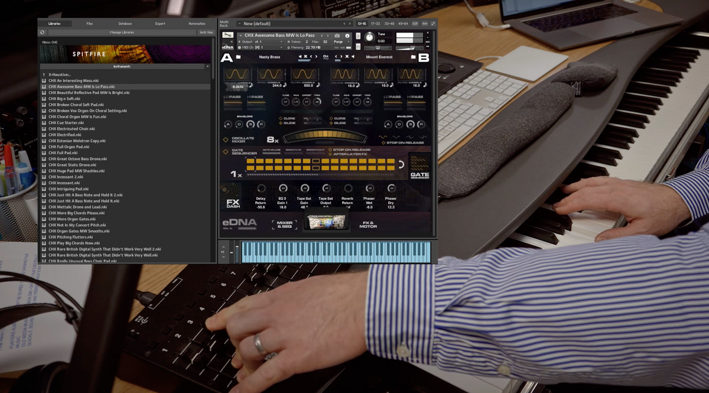Click the FX Dash icon
This screenshot has height=393, width=709.
(233, 203)
